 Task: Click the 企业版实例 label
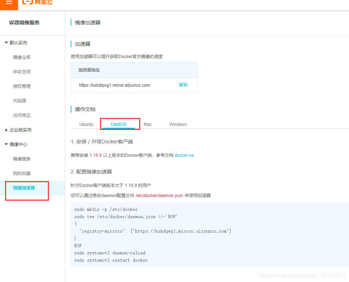tap(21, 130)
